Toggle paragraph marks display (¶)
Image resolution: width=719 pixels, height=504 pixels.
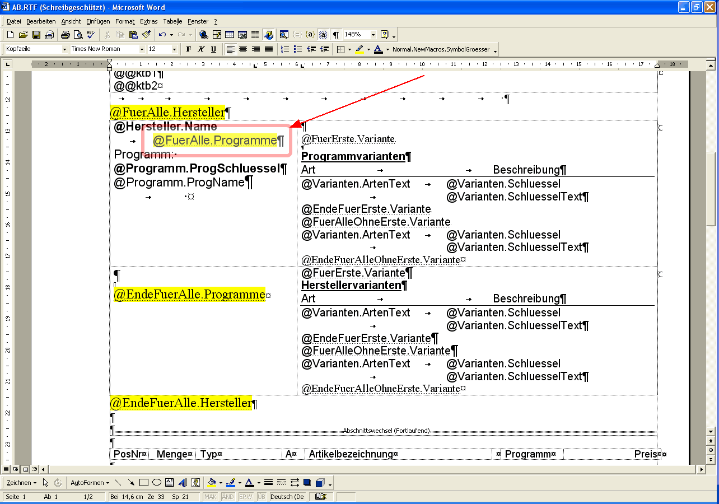point(335,35)
